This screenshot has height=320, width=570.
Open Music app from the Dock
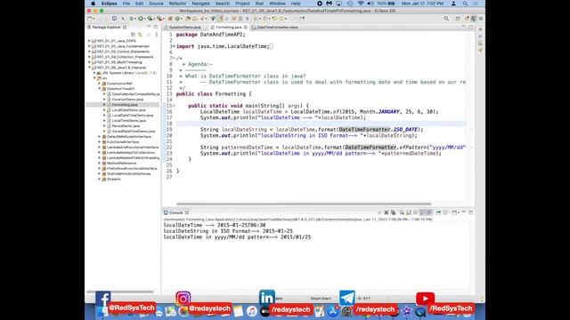click(x=251, y=311)
